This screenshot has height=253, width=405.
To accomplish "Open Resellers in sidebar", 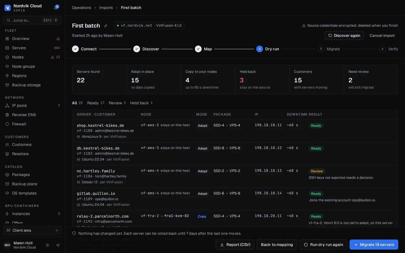I will coord(32,154).
